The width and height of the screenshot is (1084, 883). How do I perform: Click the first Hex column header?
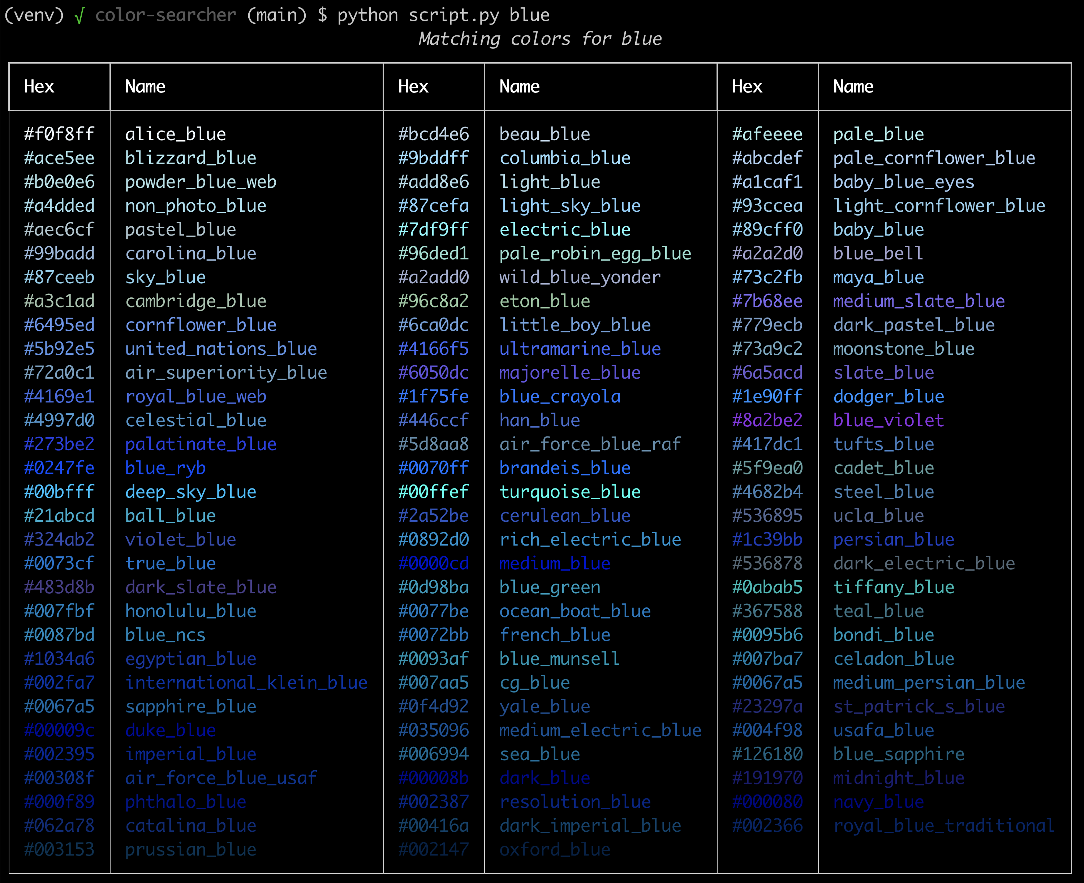point(39,86)
